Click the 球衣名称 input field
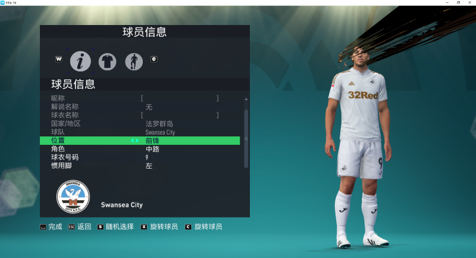476x258 pixels. (x=180, y=115)
